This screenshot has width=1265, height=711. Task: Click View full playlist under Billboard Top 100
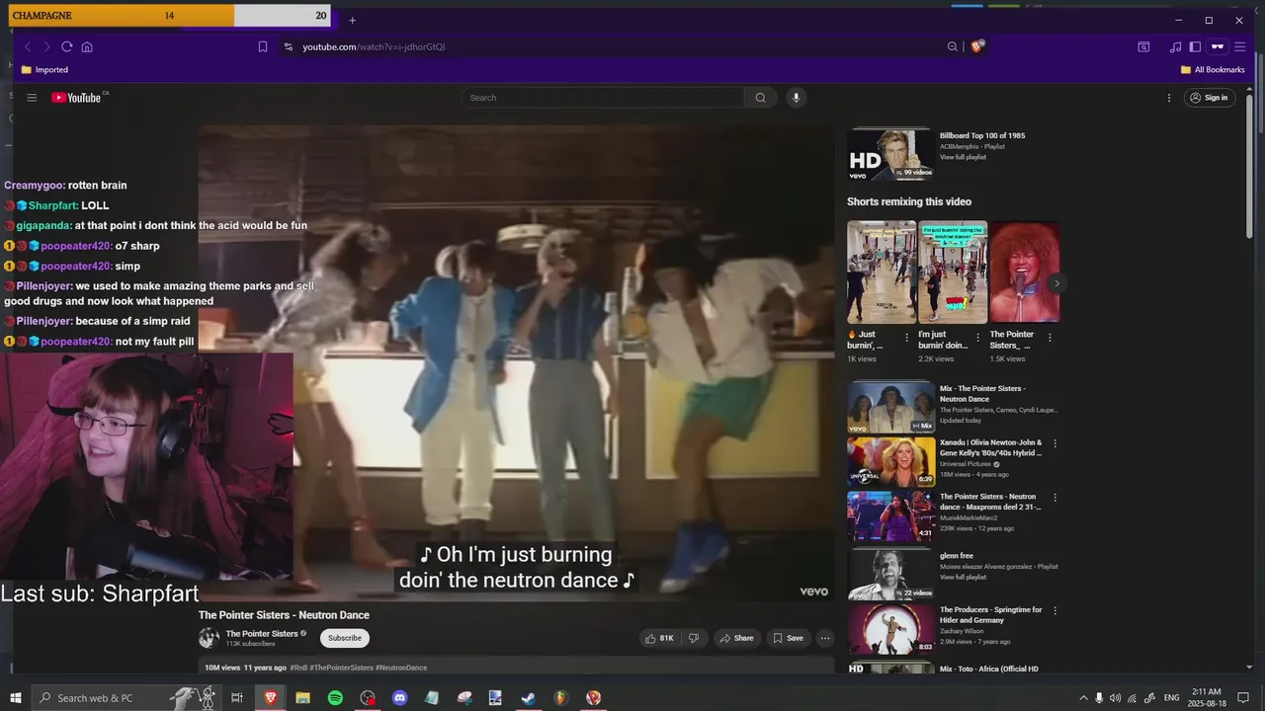[x=963, y=157]
